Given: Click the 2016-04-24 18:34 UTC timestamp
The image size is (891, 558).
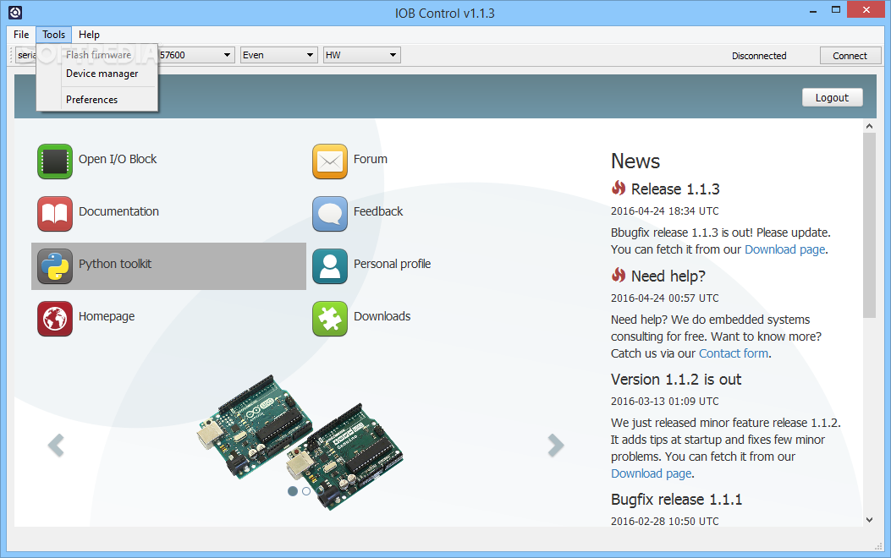Looking at the screenshot, I should coord(665,211).
